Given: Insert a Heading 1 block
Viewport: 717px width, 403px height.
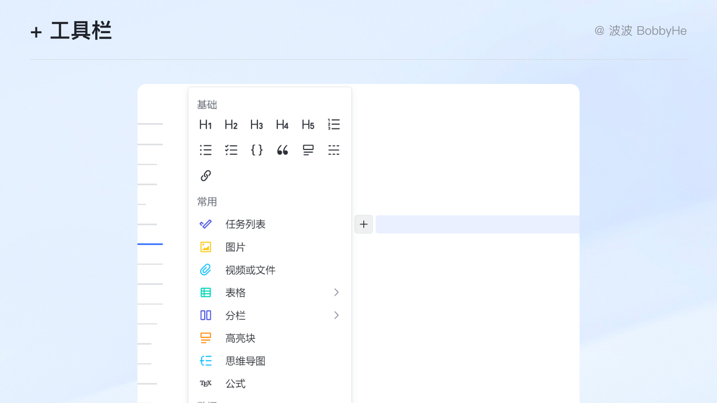Looking at the screenshot, I should tap(205, 125).
